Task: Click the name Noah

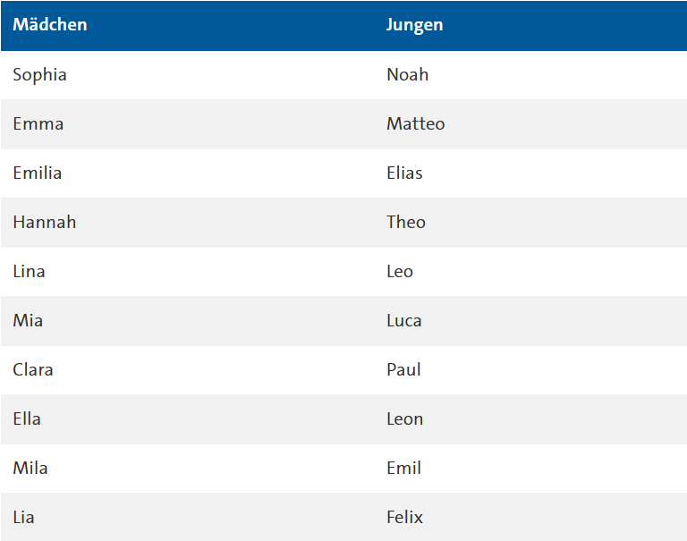Action: click(407, 75)
